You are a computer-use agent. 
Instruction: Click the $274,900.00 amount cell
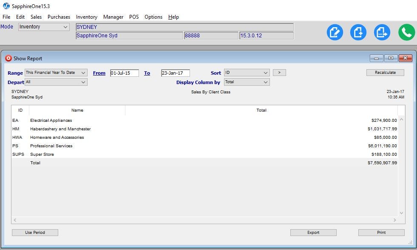point(384,121)
